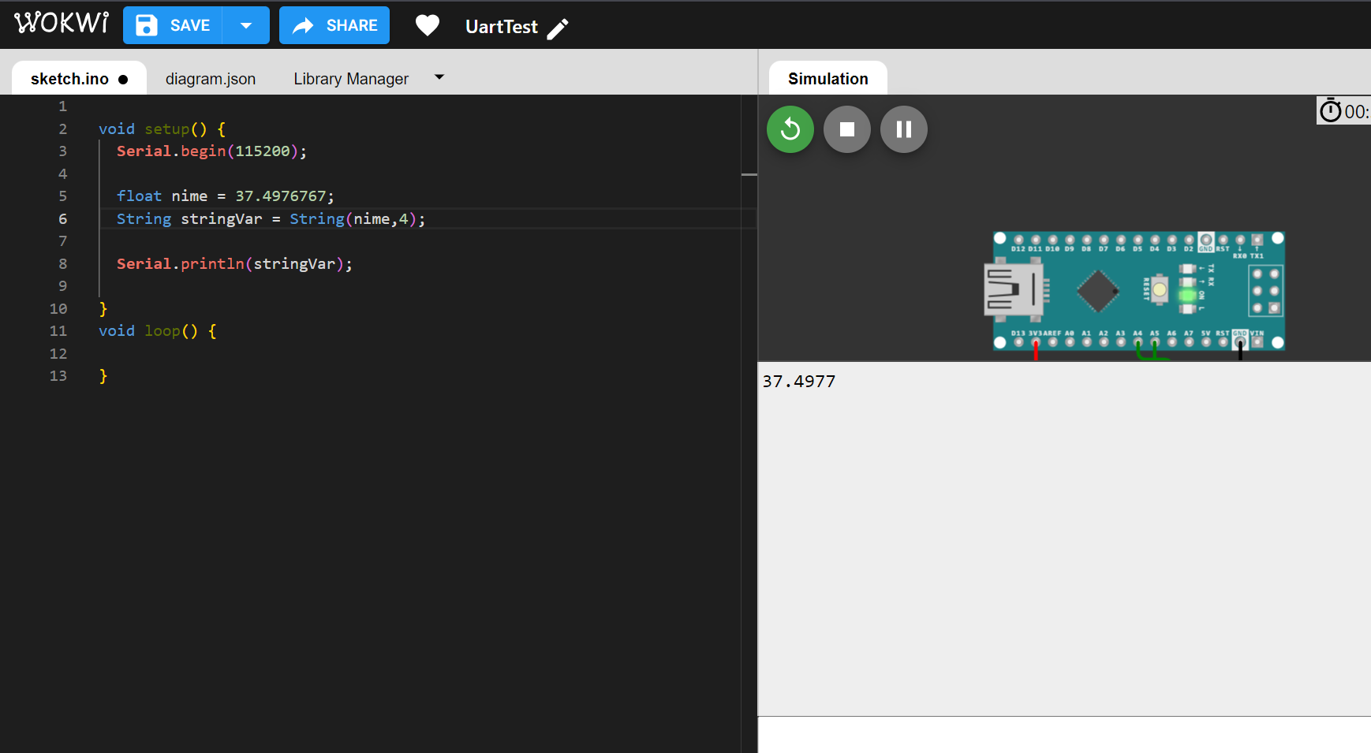Click the SHARE button

(x=334, y=25)
